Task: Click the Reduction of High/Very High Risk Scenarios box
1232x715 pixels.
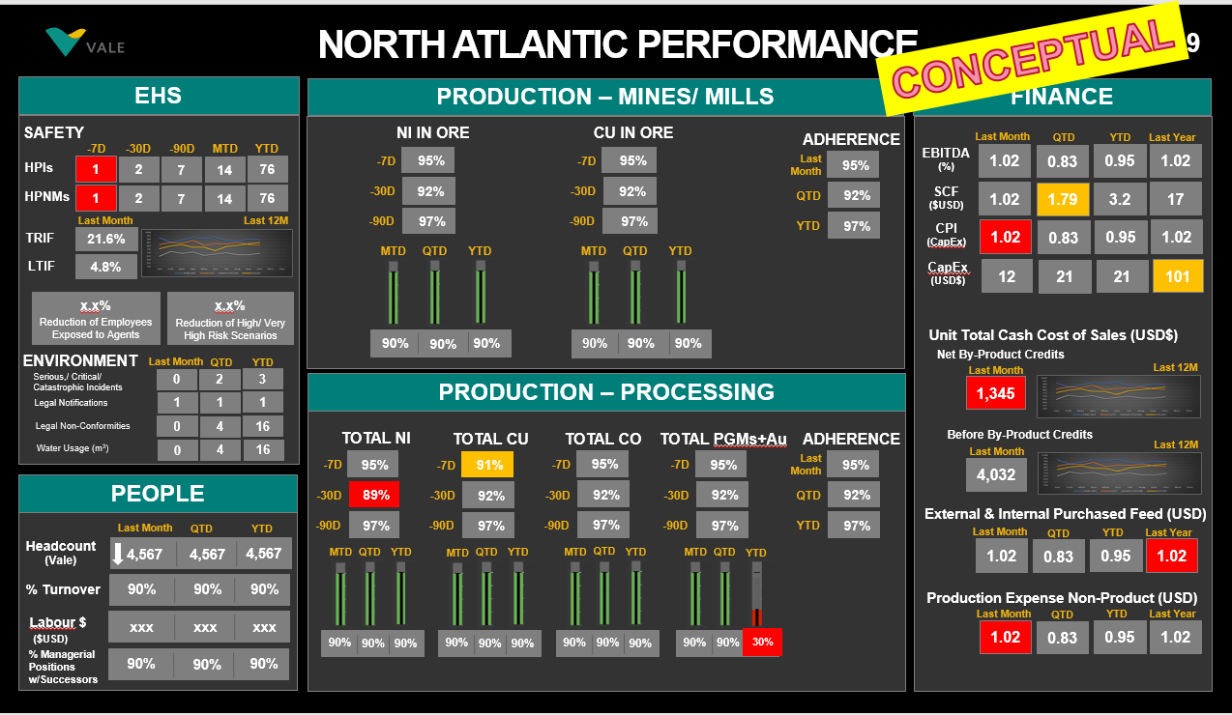Action: pyautogui.click(x=230, y=318)
